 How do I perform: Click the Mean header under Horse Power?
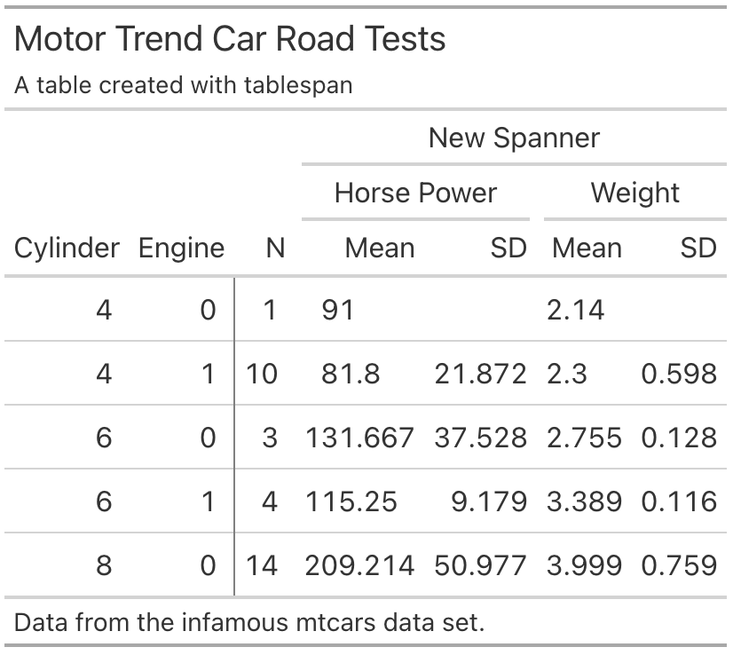click(379, 248)
